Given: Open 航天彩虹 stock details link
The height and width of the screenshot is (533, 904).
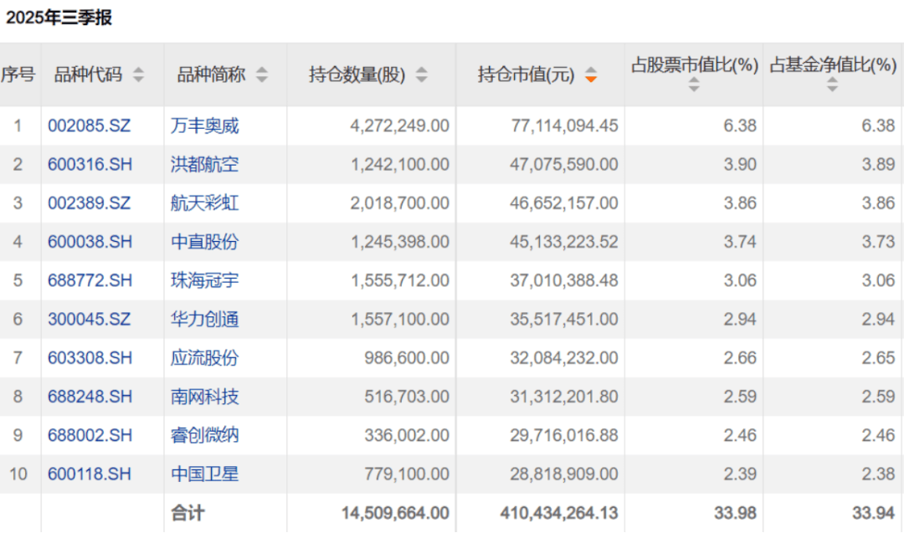Looking at the screenshot, I should [x=205, y=203].
